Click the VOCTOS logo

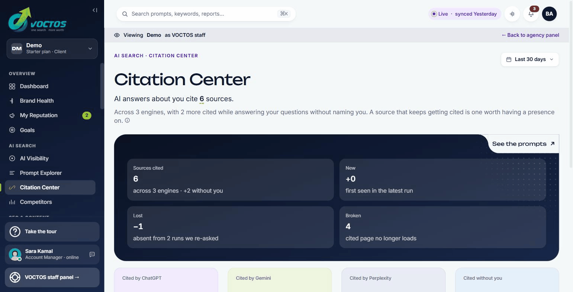coord(38,19)
